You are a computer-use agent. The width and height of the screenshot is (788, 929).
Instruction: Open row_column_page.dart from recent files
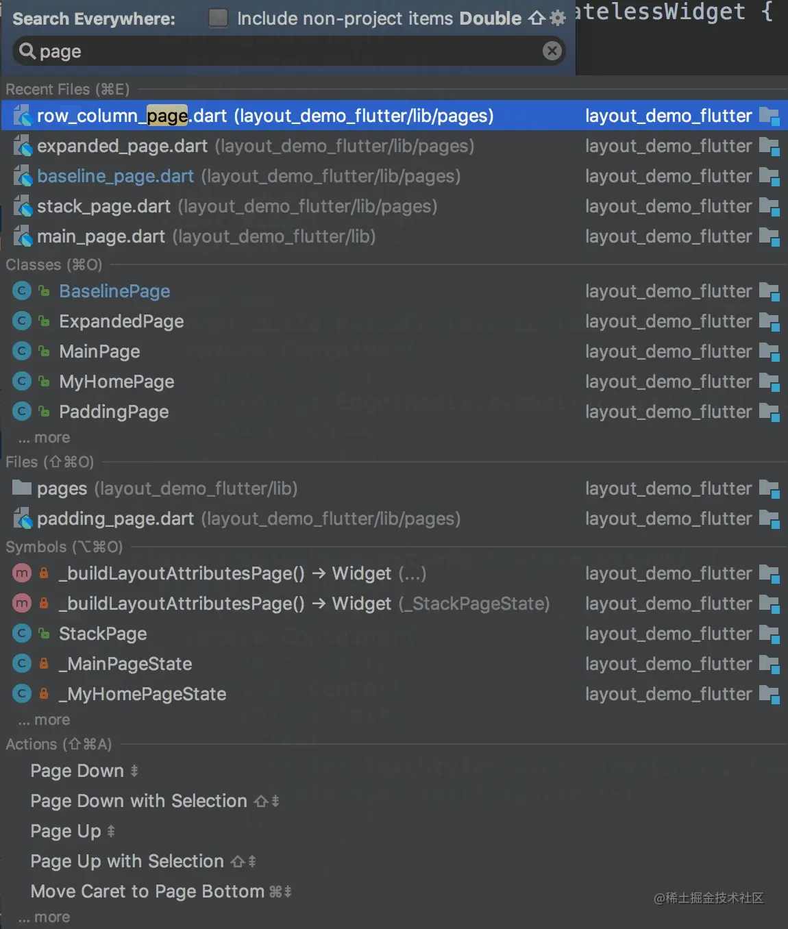264,116
